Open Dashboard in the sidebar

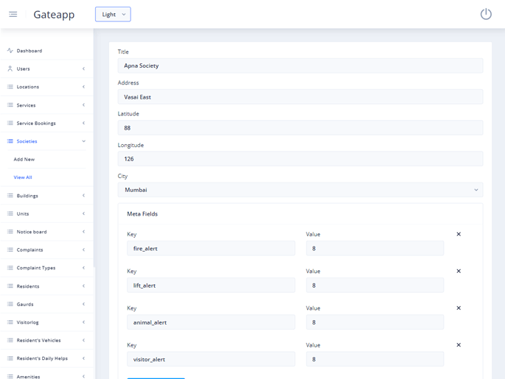[x=47, y=51]
